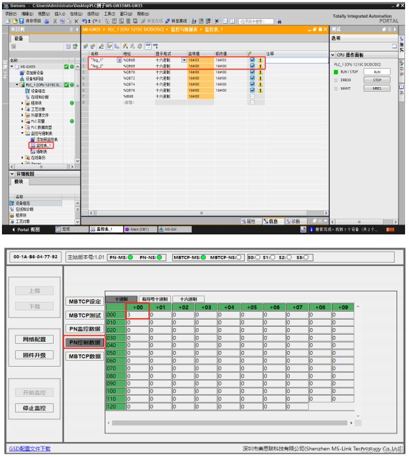Select the S0 status radio indicator
The width and height of the screenshot is (409, 457).
click(258, 257)
